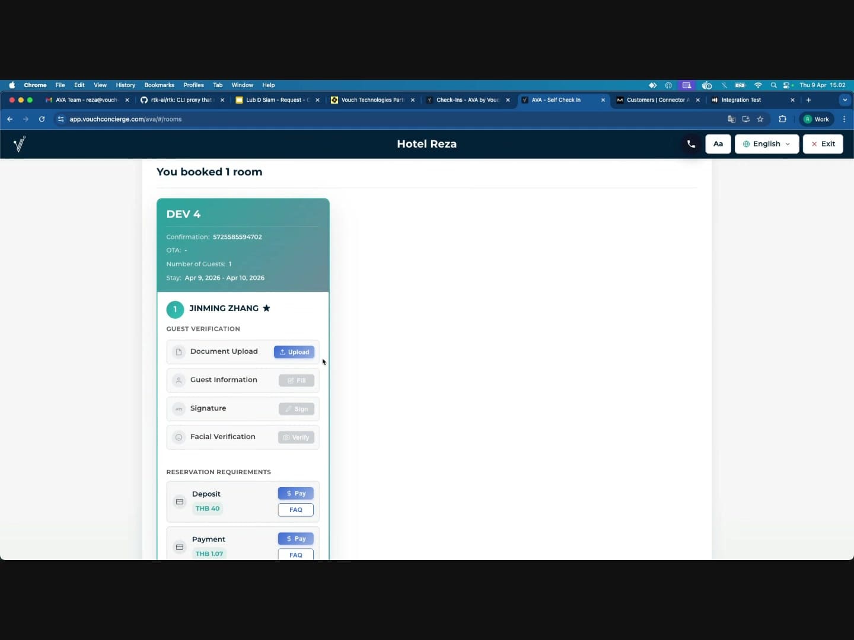This screenshot has width=854, height=640.
Task: Click the Upload button for Document Upload
Action: pyautogui.click(x=294, y=352)
